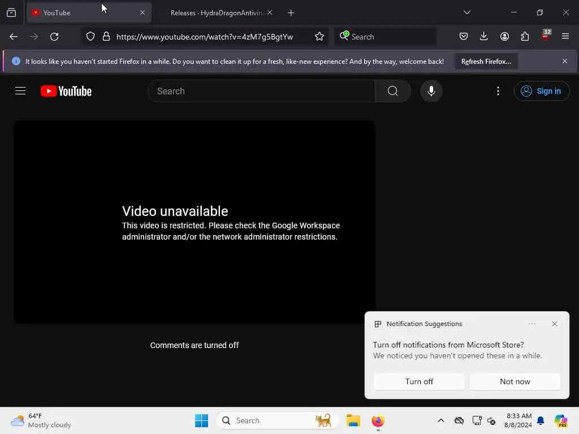Go forward with the forward arrow

coord(34,37)
